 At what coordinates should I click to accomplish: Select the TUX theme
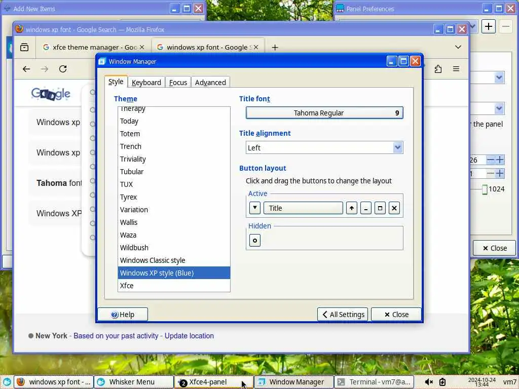click(x=174, y=184)
